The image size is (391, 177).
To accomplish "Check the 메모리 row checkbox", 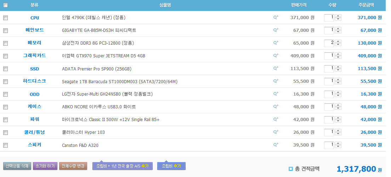I will pyautogui.click(x=5, y=44).
